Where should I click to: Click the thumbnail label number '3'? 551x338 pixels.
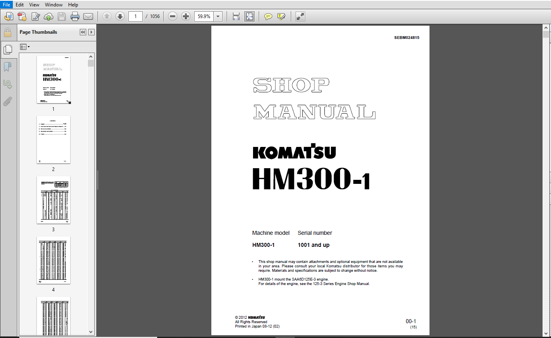tap(53, 230)
